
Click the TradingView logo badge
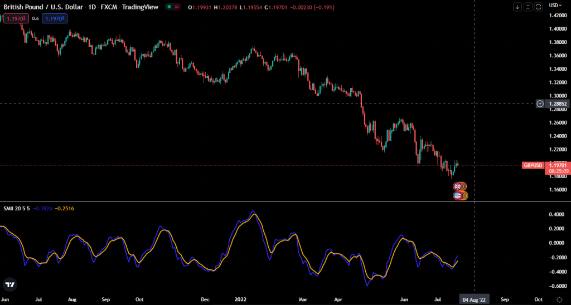10,284
